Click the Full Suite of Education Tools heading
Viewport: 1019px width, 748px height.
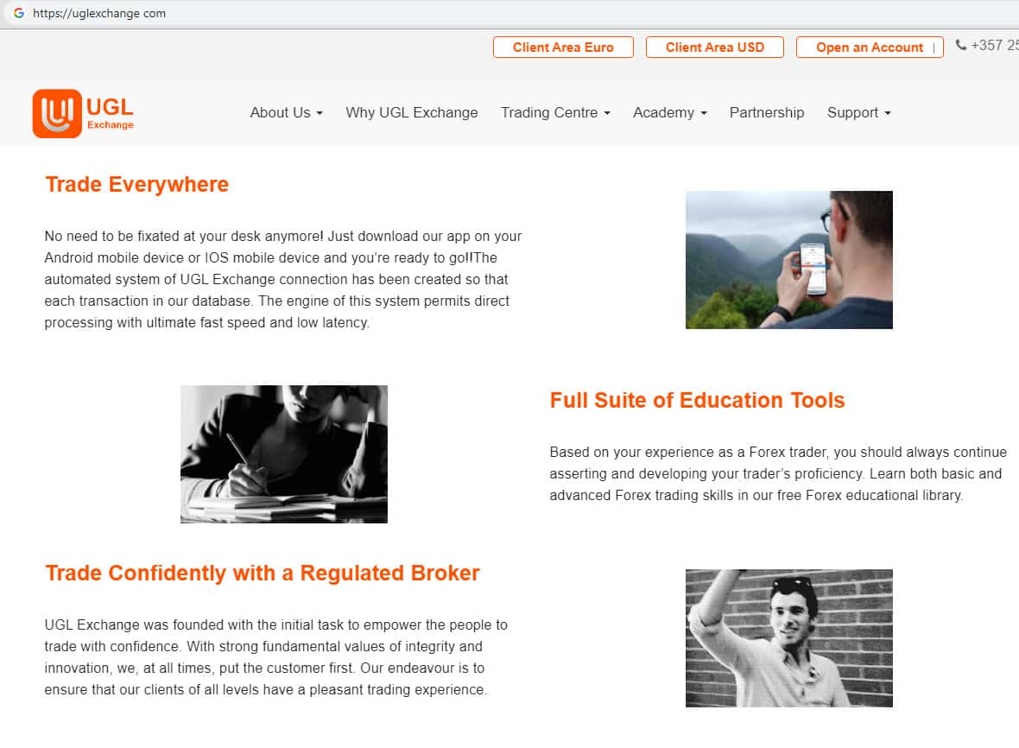[x=697, y=400]
